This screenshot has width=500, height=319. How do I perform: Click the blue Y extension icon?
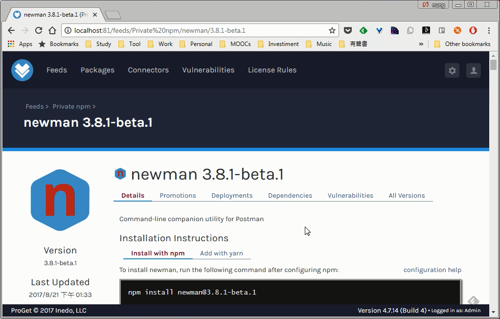pyautogui.click(x=379, y=30)
